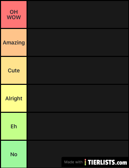This screenshot has height=168, width=129.
Task: Click the empty OH WOW tier row
Action: (x=78, y=14)
